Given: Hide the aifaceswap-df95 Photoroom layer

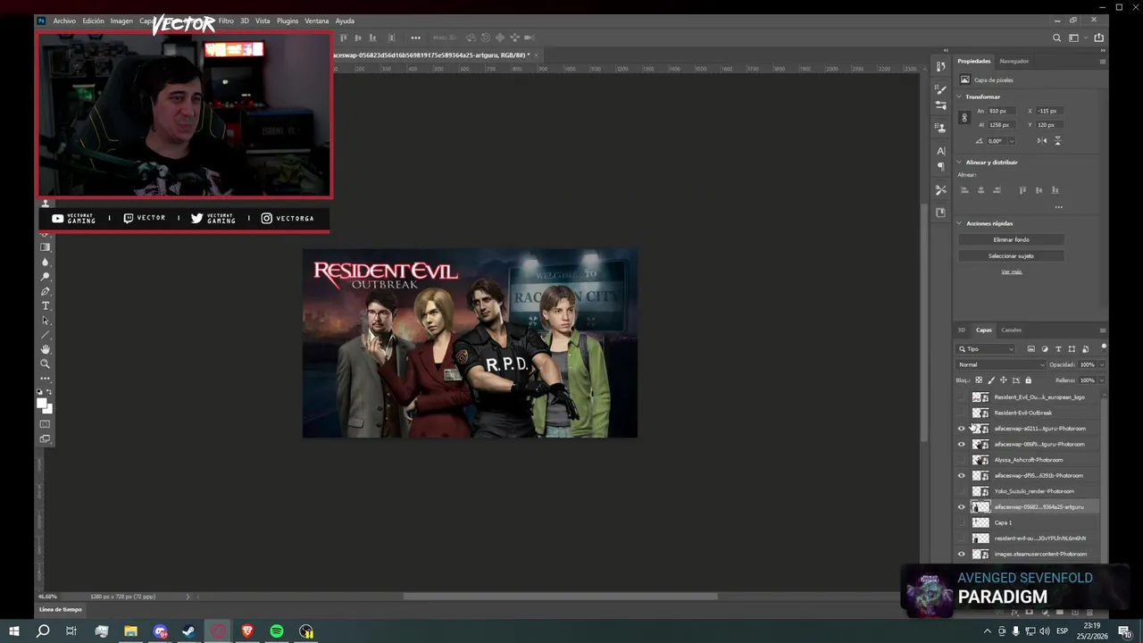Looking at the screenshot, I should pos(962,475).
